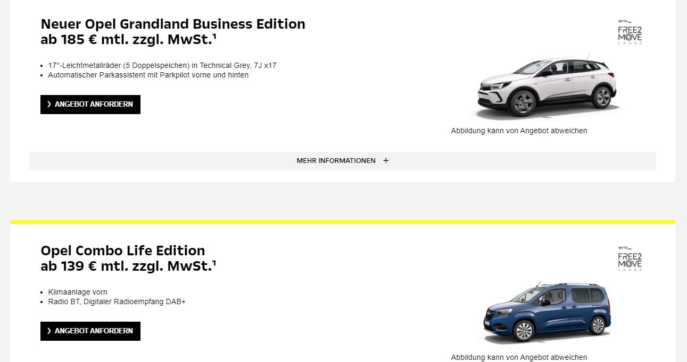The width and height of the screenshot is (687, 362).
Task: Click the Opel Combo Life Edition heading
Action: click(x=123, y=251)
